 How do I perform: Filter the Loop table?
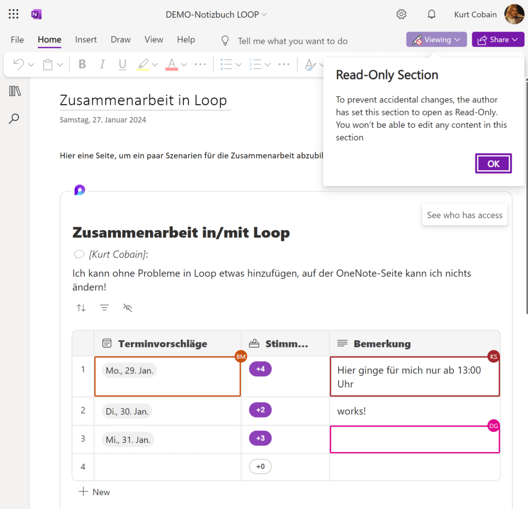tap(104, 308)
